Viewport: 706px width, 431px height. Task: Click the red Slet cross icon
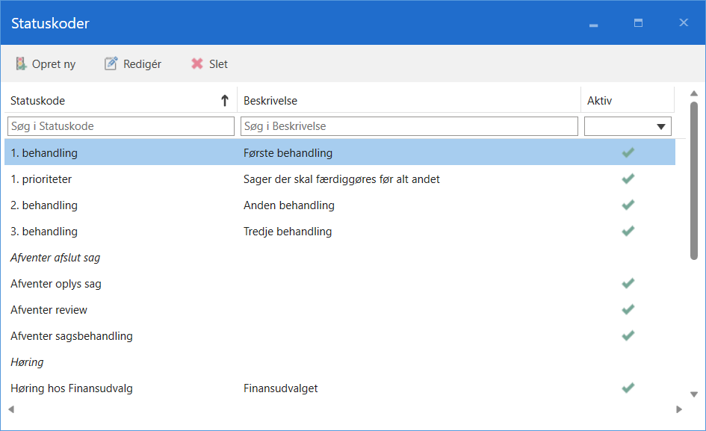click(x=197, y=64)
